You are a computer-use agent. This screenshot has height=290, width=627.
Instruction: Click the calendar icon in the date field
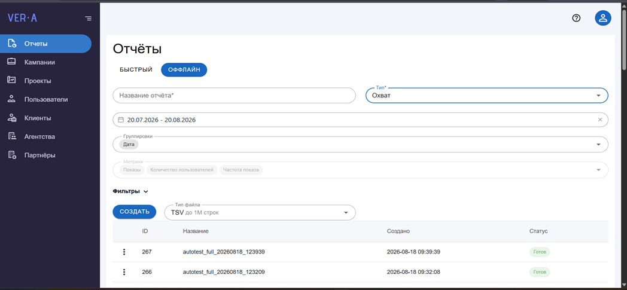[x=121, y=120]
